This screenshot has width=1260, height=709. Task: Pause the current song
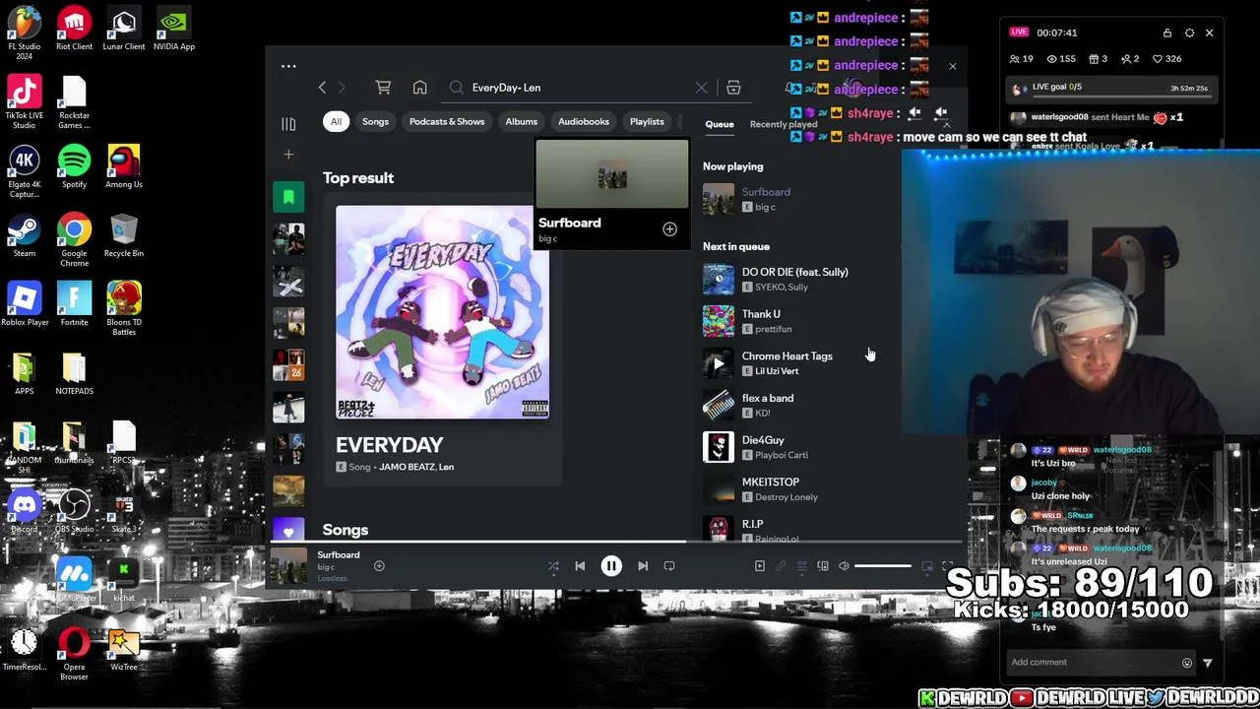611,566
